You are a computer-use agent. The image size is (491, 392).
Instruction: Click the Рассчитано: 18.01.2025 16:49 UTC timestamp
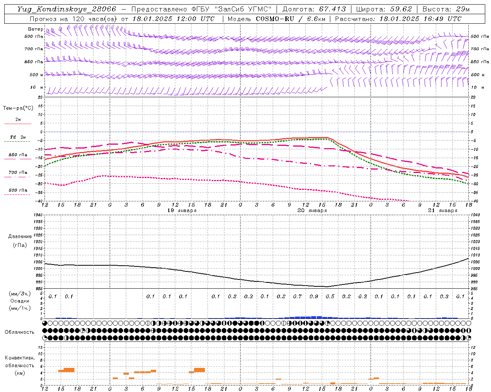(398, 19)
